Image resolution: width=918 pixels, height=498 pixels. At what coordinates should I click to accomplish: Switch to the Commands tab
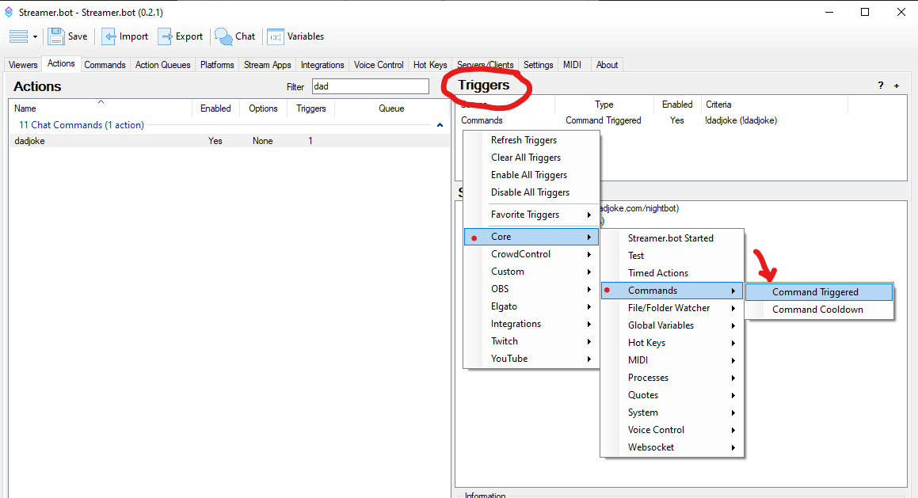tap(105, 65)
